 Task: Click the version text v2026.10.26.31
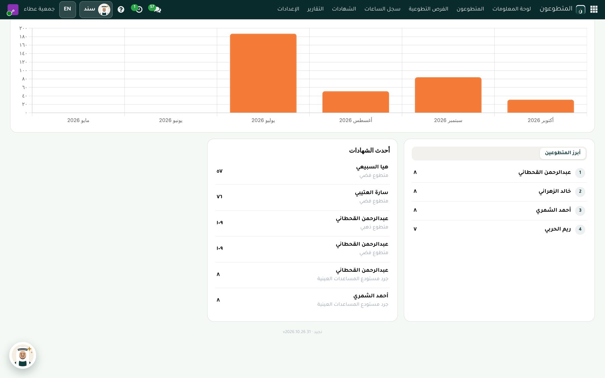click(x=297, y=332)
